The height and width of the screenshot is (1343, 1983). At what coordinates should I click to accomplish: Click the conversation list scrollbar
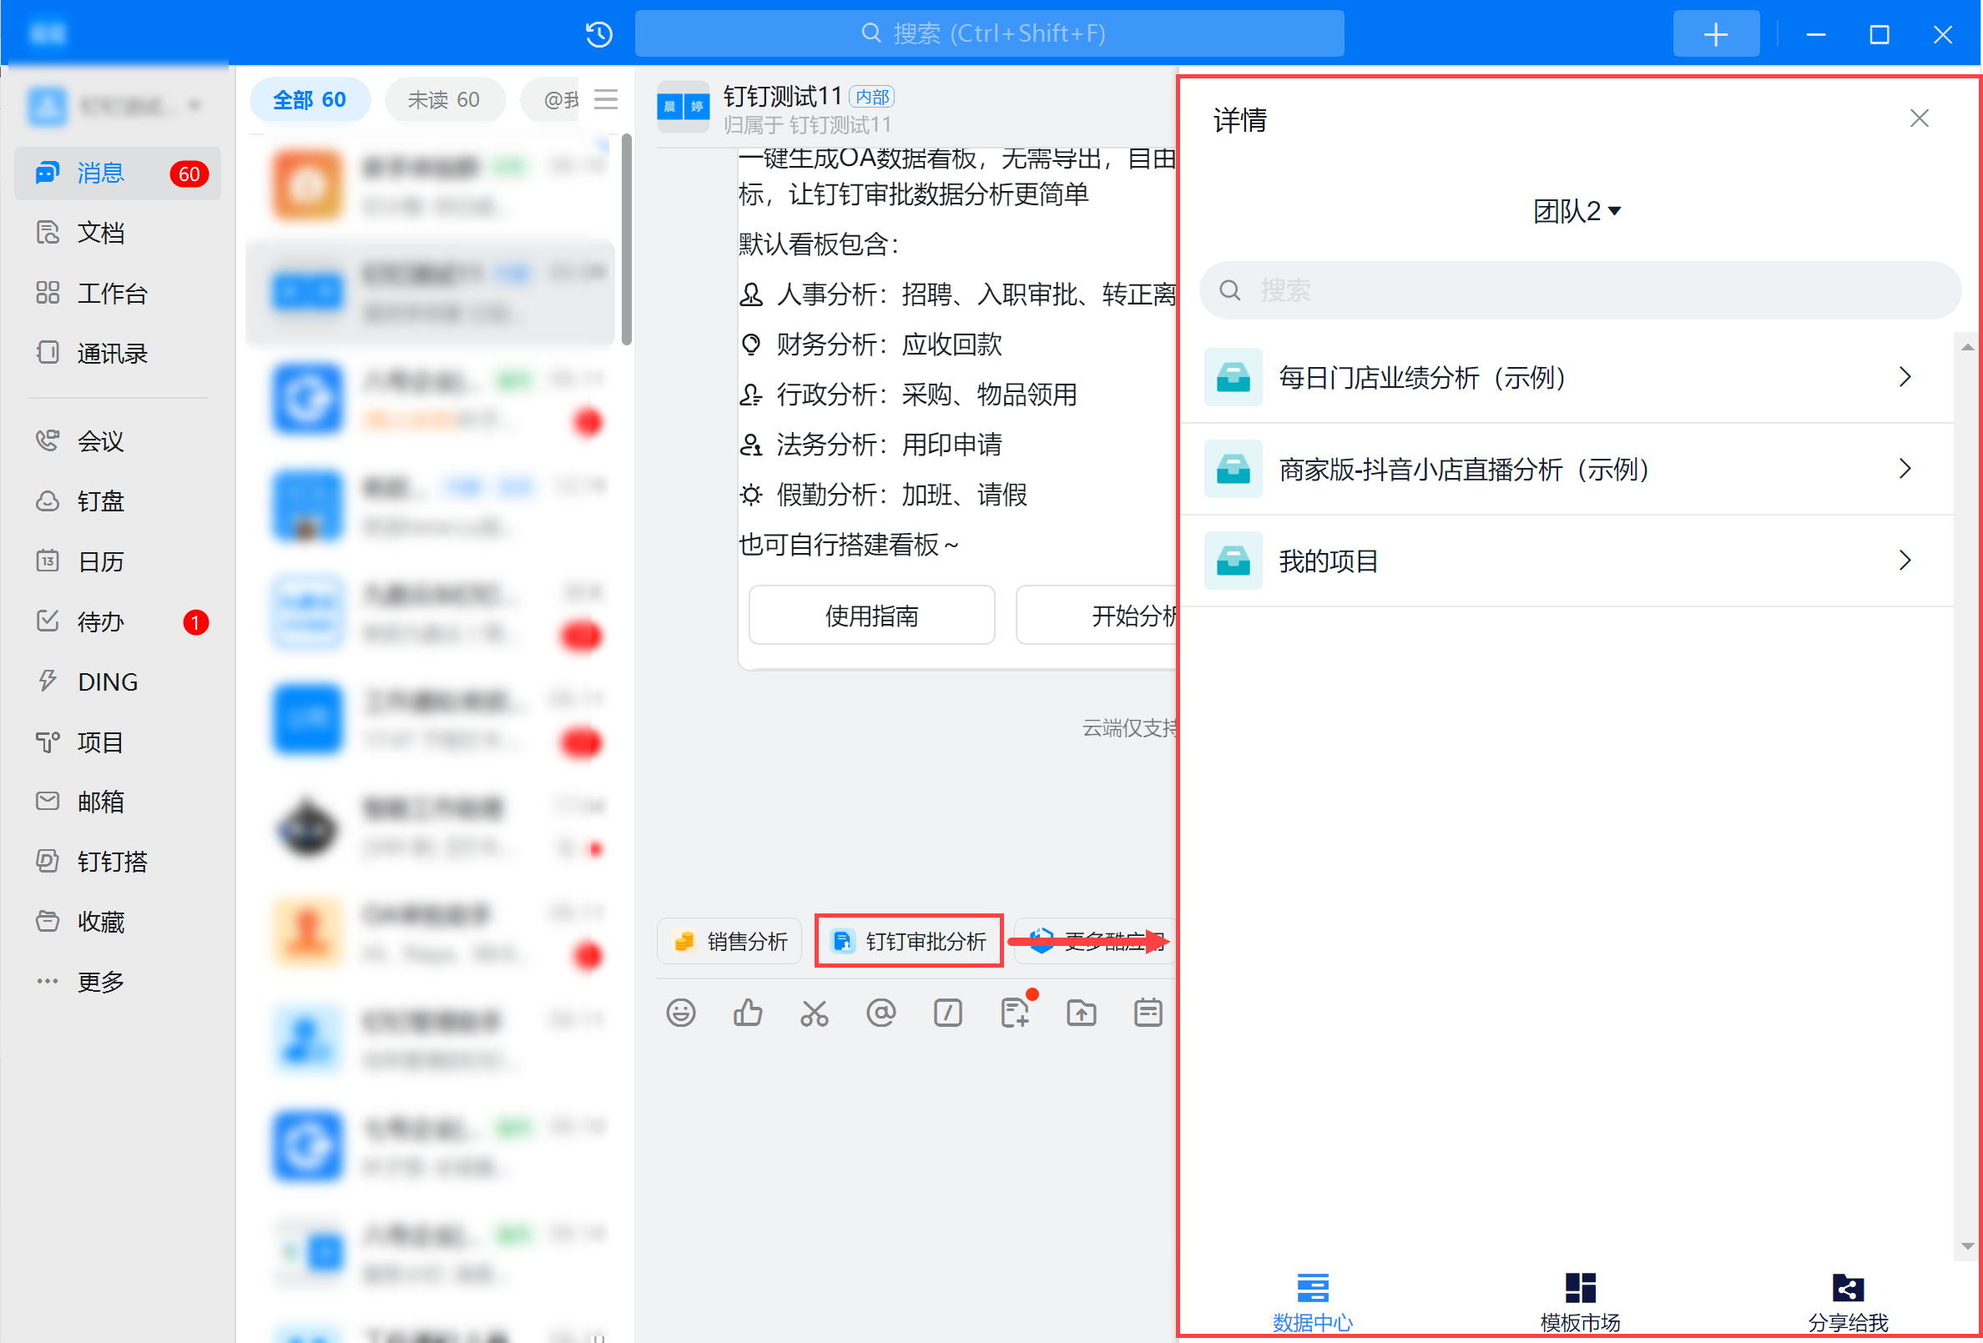[x=626, y=239]
